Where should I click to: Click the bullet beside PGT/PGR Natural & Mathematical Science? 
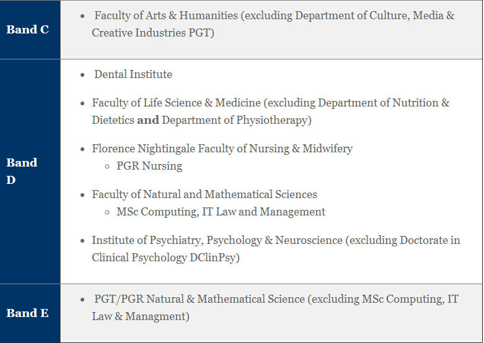(x=84, y=300)
